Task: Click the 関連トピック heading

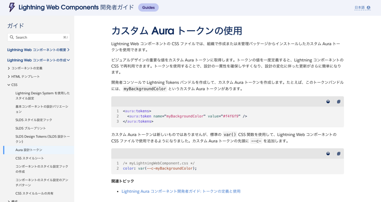Action: coord(123,181)
